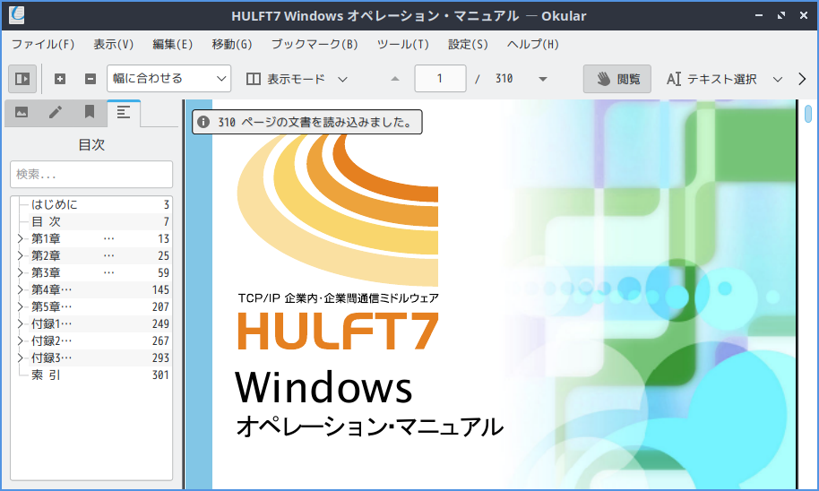Click the 目次 panel heading

[x=91, y=144]
